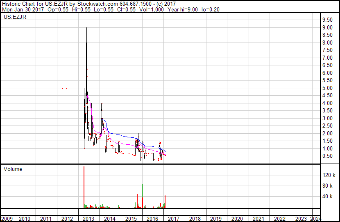Select the 2020 year label on axis

point(237,219)
